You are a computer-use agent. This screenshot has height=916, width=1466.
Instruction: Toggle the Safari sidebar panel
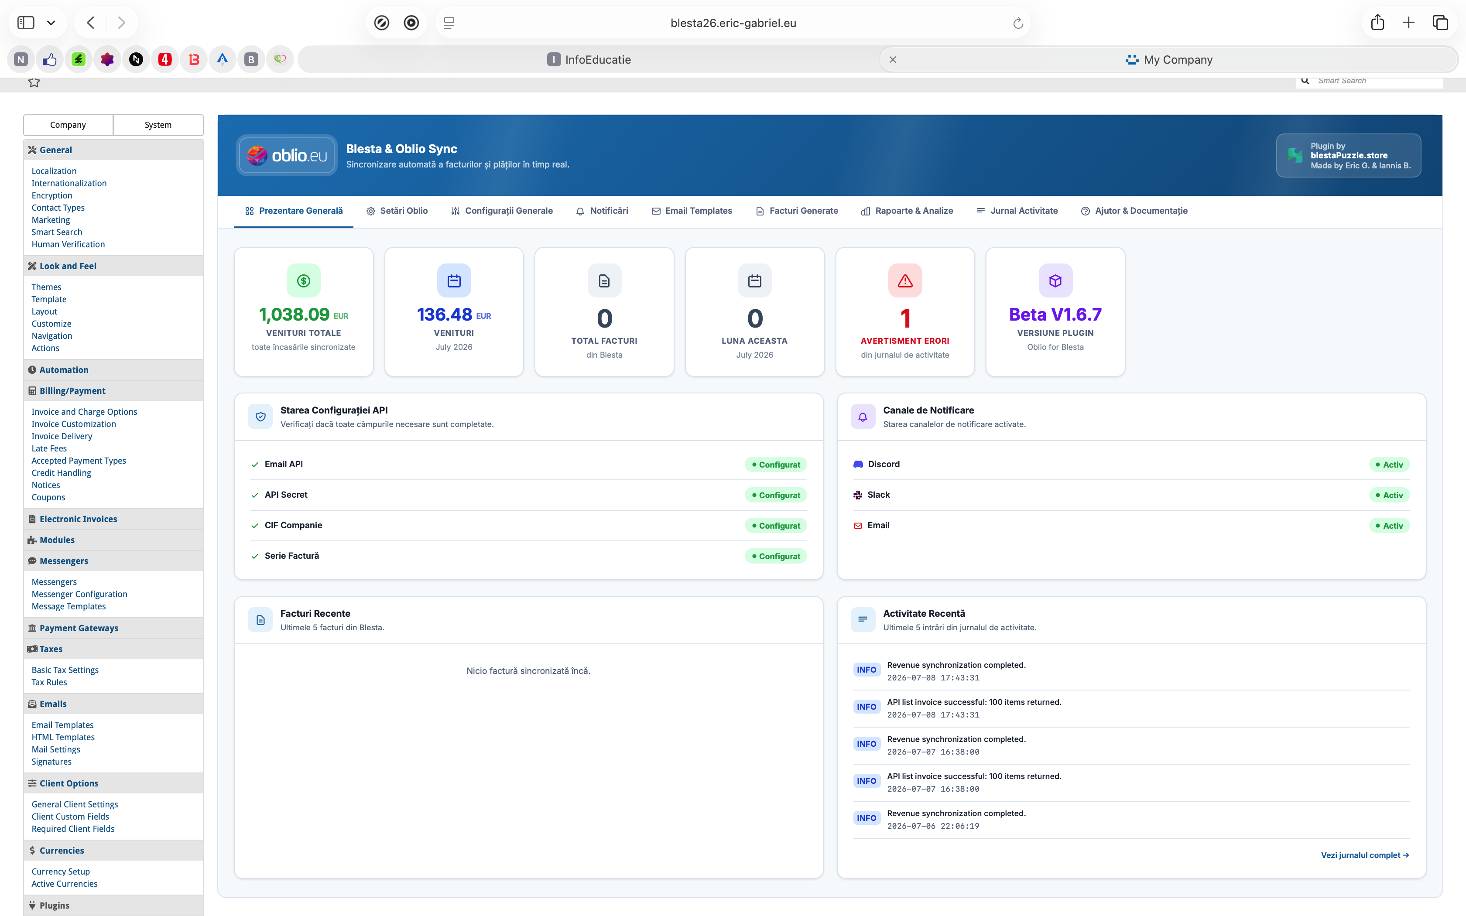pos(25,23)
